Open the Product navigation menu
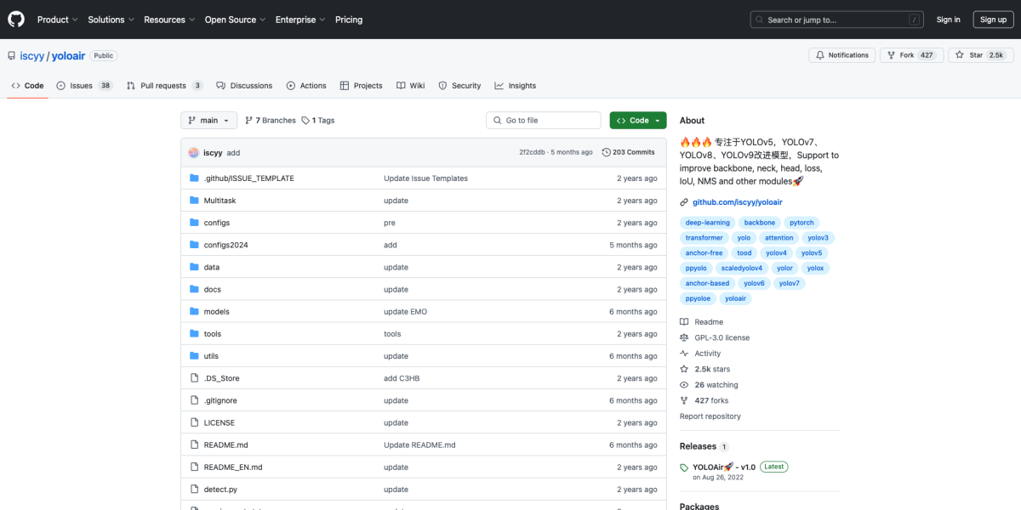Screen dimensions: 1021x510 57,20
